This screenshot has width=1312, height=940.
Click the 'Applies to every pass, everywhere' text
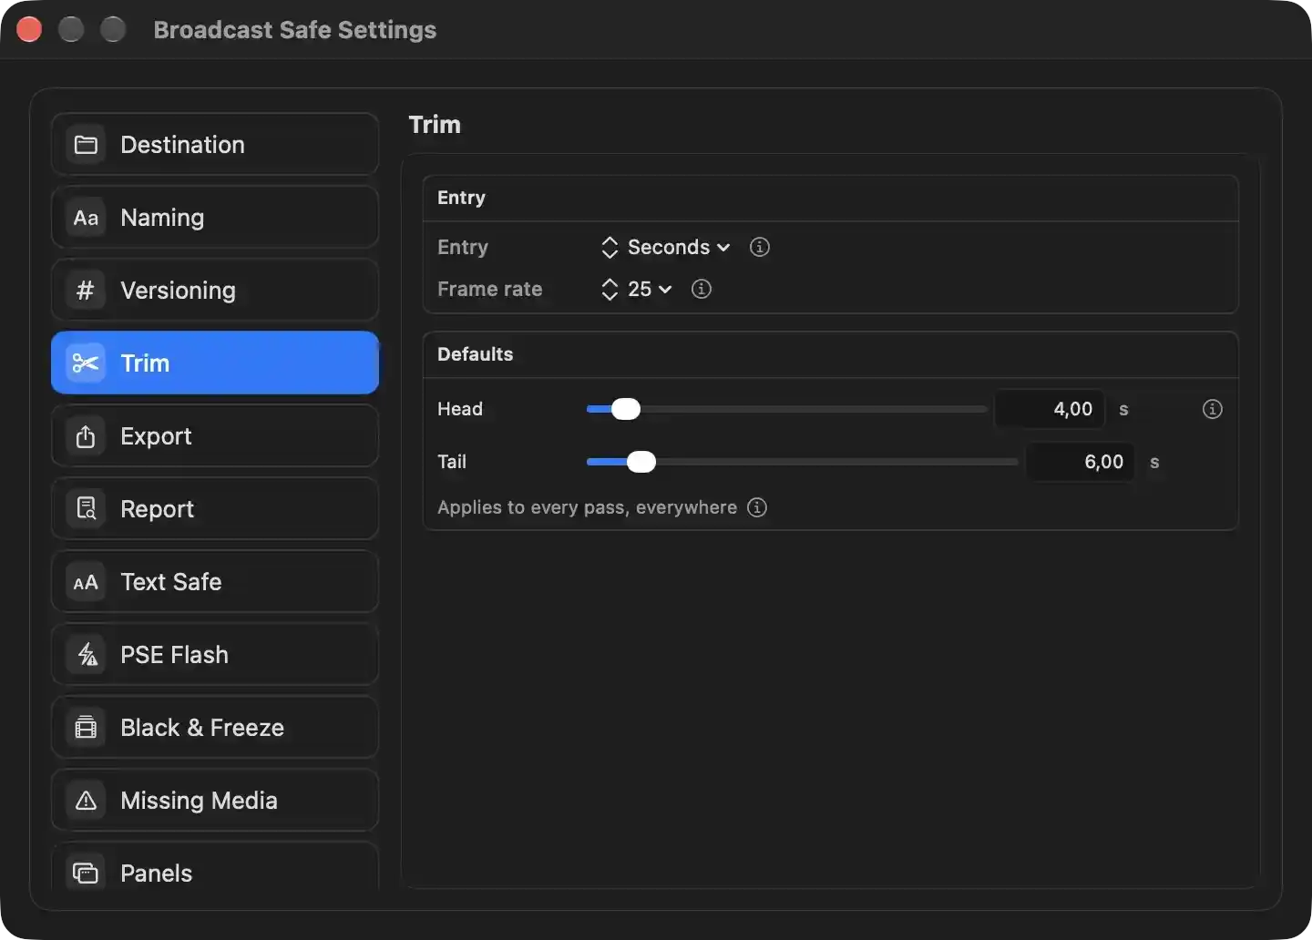[587, 507]
